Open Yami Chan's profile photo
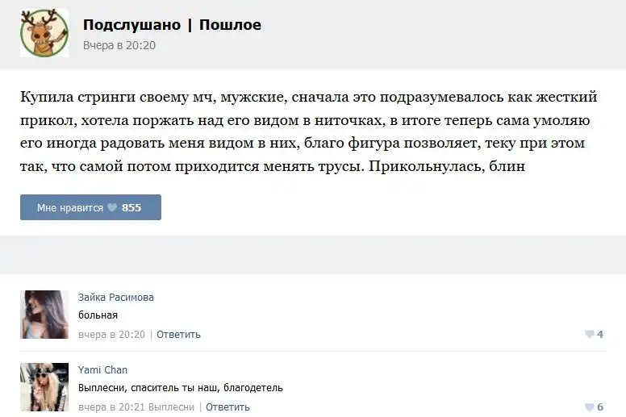This screenshot has width=626, height=417. tap(44, 387)
